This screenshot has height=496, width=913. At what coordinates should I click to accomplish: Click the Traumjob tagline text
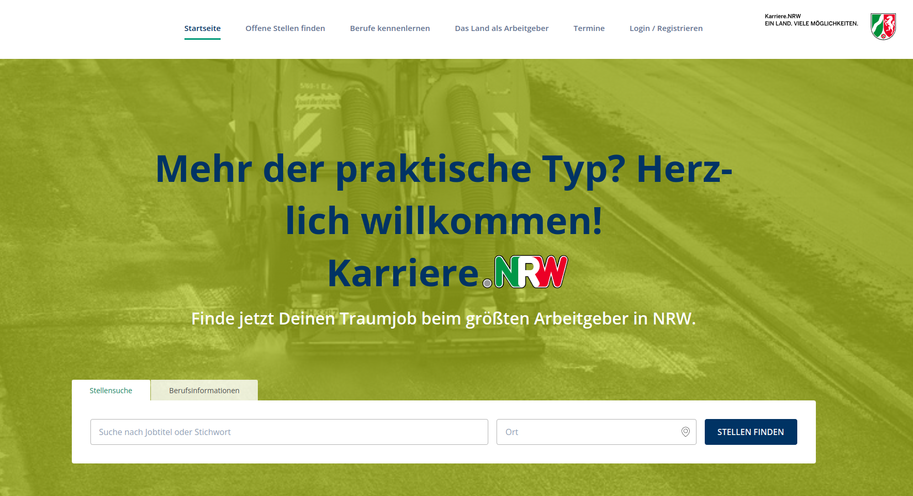(443, 319)
